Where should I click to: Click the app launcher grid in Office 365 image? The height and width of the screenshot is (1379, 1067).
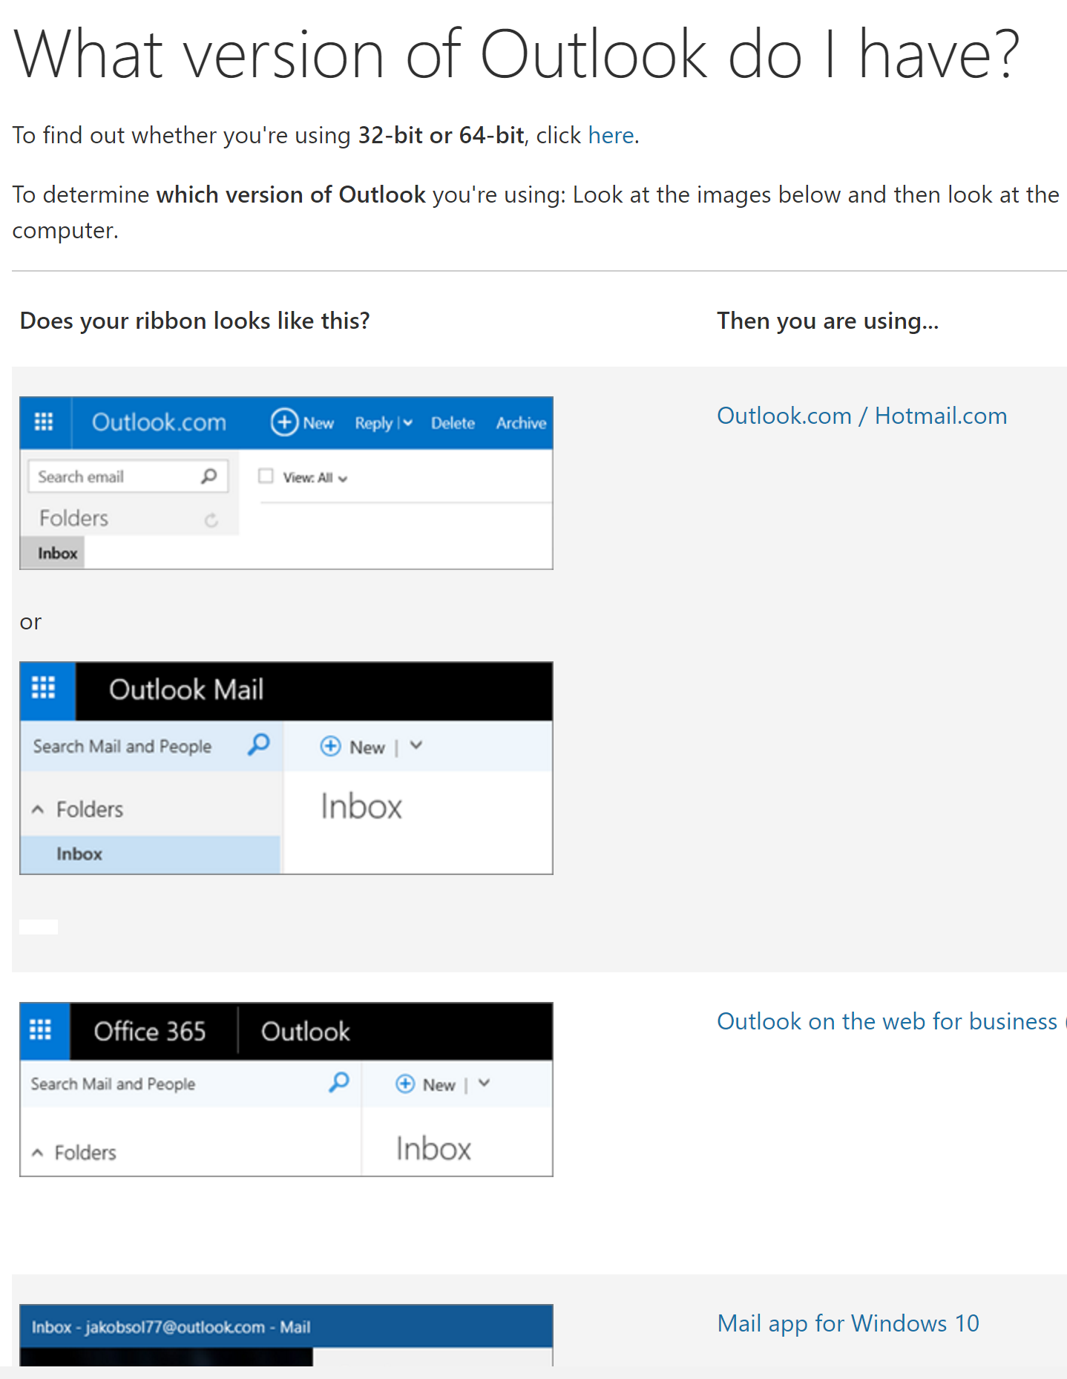point(40,1030)
